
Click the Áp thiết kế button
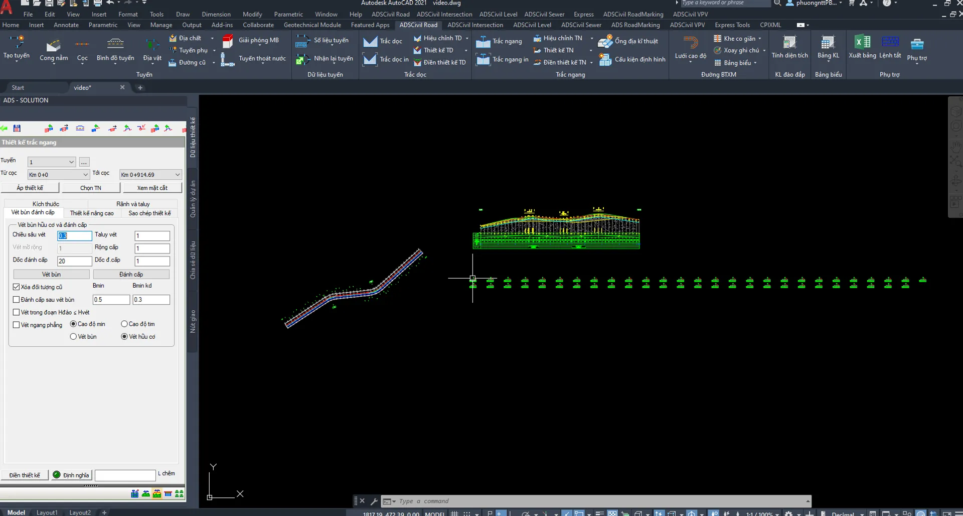[30, 188]
